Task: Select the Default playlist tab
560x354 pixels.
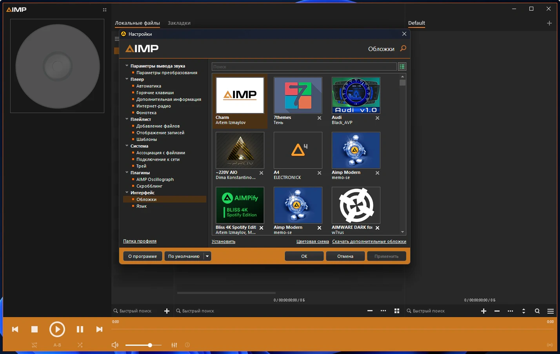Action: (416, 23)
